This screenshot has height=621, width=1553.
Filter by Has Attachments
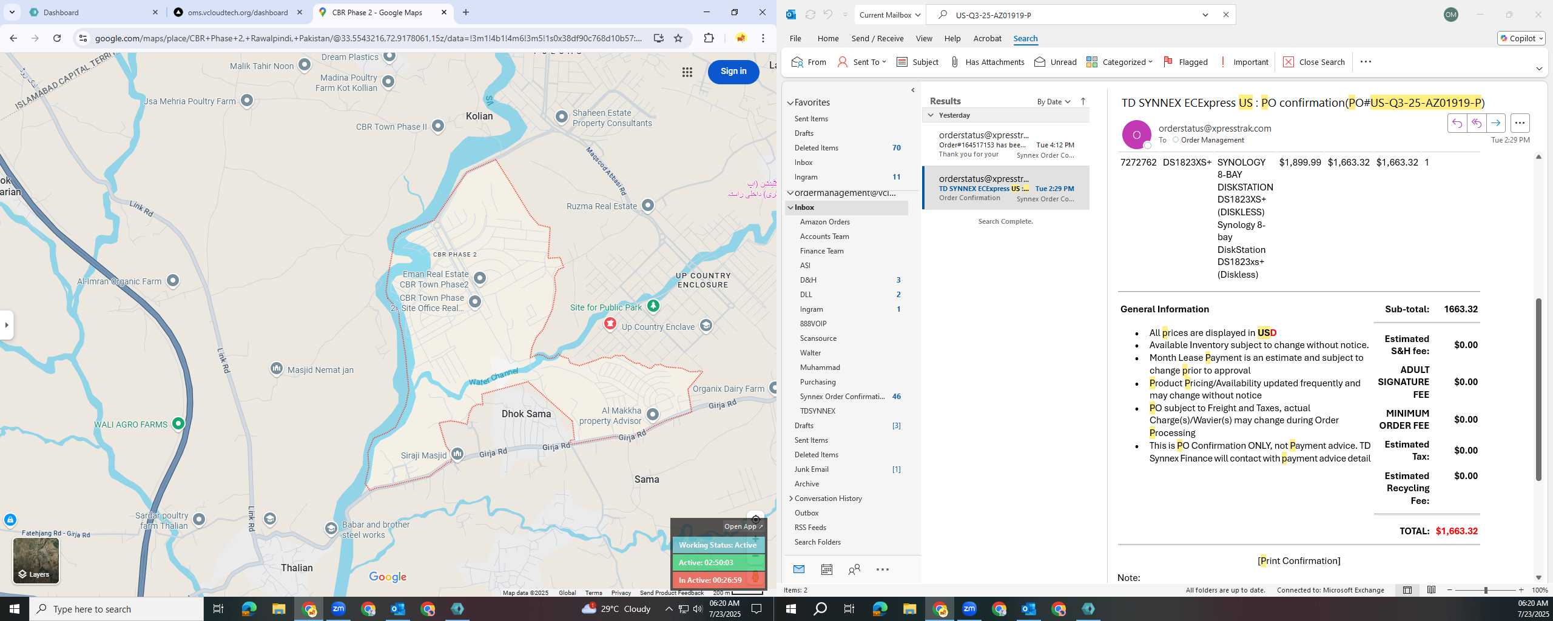987,62
